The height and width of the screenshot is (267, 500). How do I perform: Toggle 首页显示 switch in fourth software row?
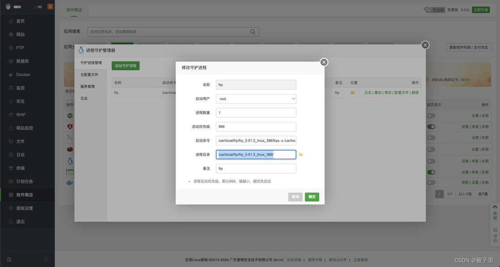point(431,149)
